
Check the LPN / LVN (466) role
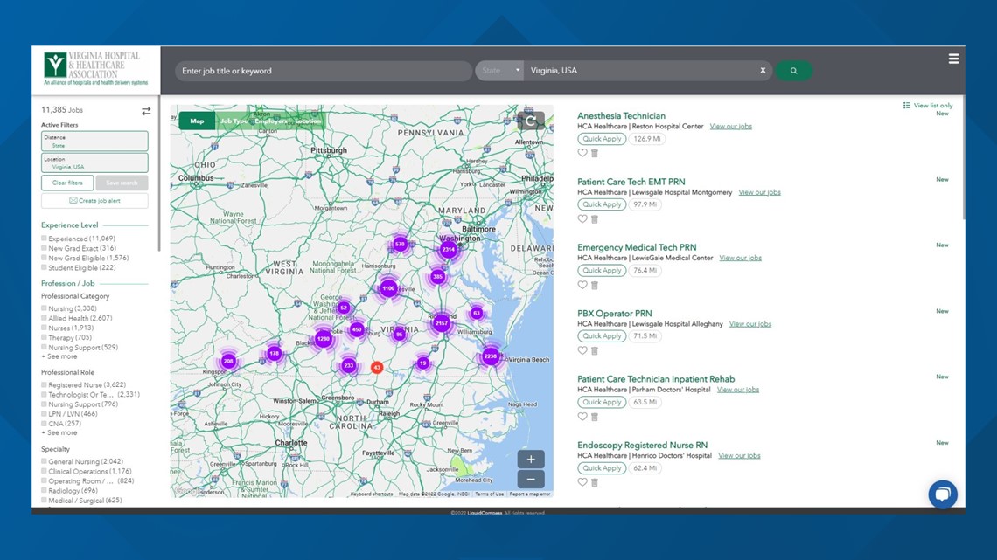[44, 413]
